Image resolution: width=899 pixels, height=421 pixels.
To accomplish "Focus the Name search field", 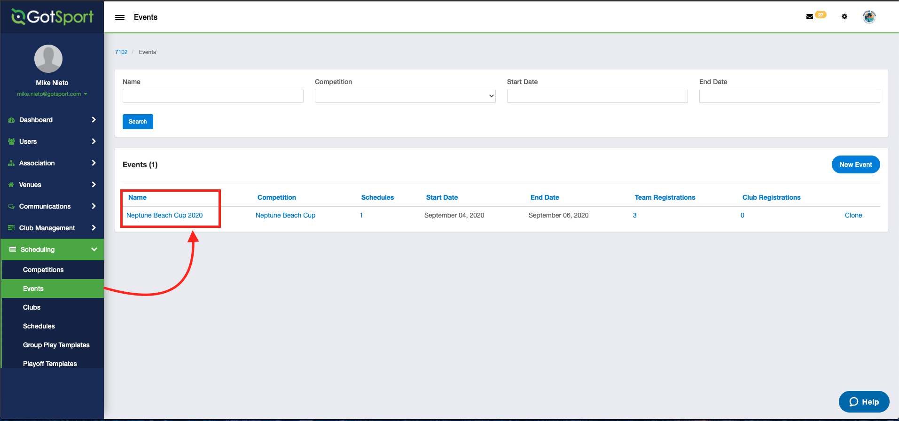I will pos(213,96).
